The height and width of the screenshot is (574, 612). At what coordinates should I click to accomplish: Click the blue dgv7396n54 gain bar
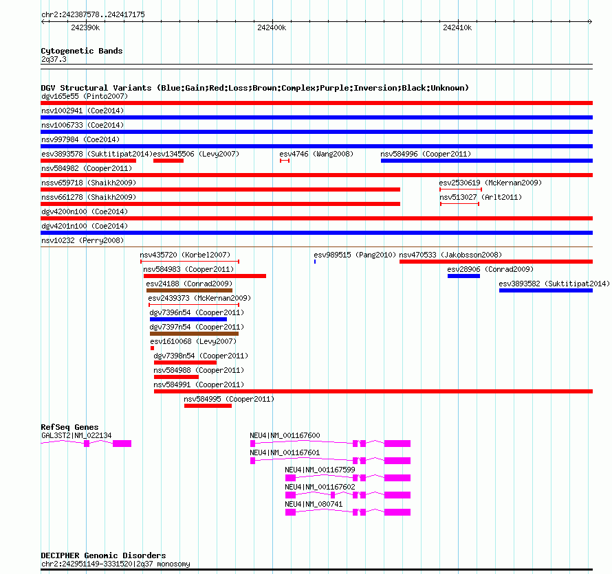pos(188,319)
